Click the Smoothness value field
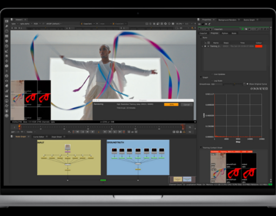The height and width of the screenshot is (216, 276). coord(217,84)
